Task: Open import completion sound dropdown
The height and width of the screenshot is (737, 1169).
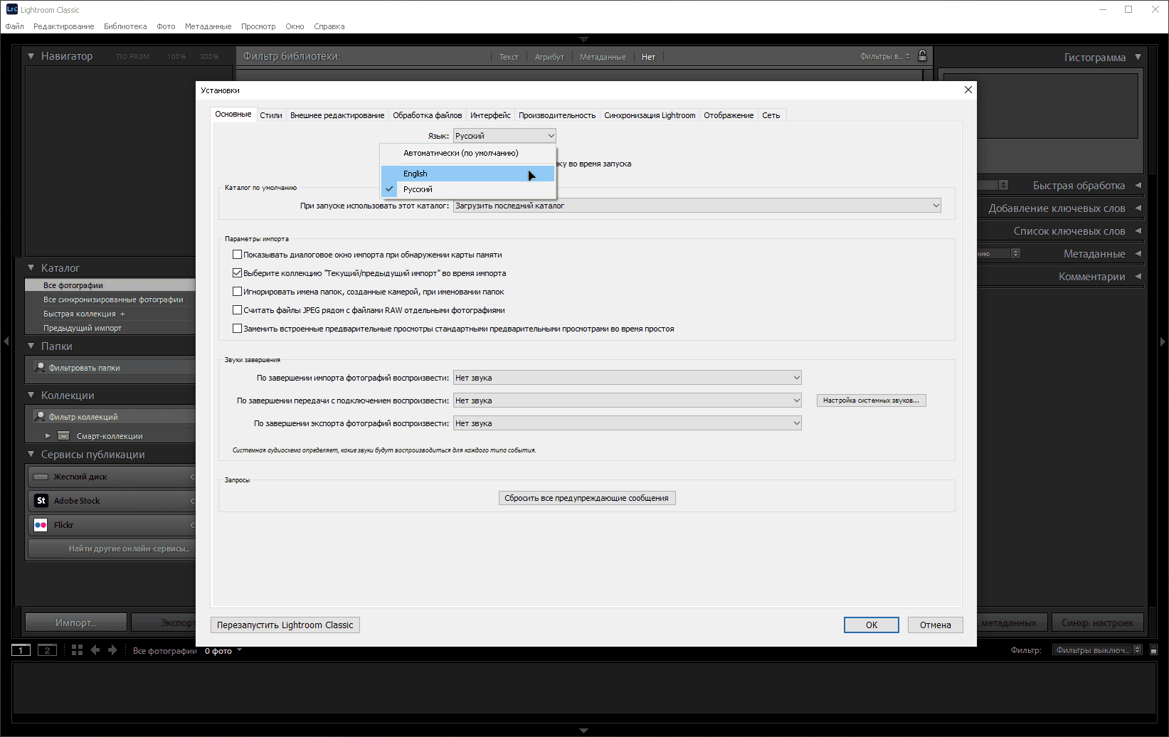Action: point(628,378)
